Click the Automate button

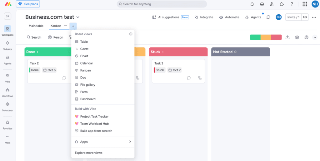229,17
